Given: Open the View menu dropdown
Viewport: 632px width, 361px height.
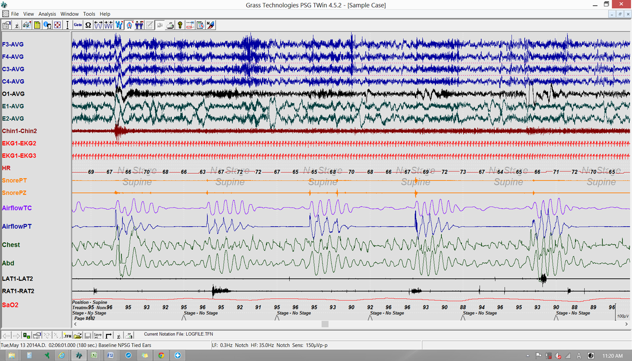Looking at the screenshot, I should 28,14.
